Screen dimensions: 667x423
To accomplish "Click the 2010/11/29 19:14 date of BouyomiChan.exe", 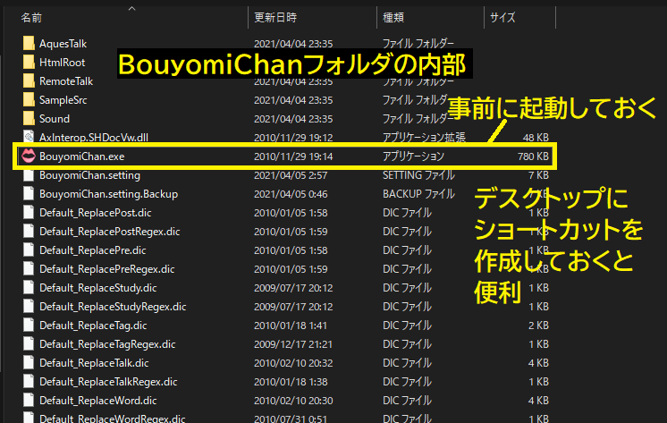I will (293, 157).
